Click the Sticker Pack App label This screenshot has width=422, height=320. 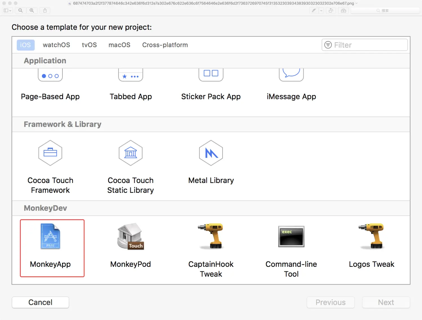(211, 97)
